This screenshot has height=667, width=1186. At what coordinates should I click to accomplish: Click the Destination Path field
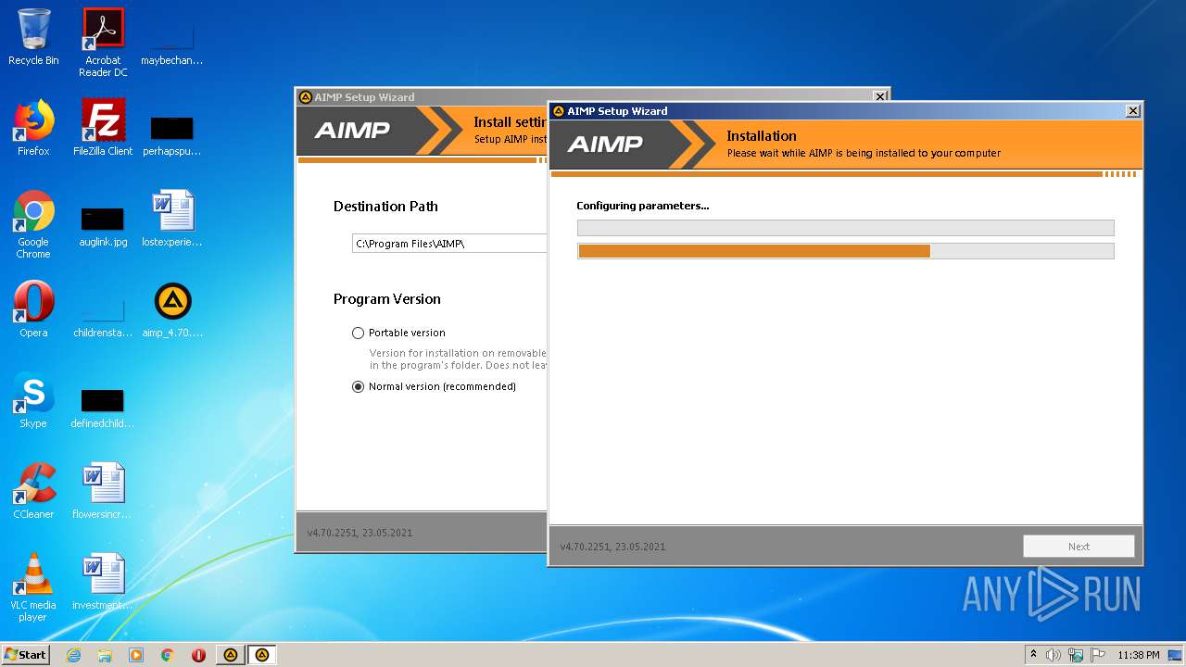click(x=449, y=243)
